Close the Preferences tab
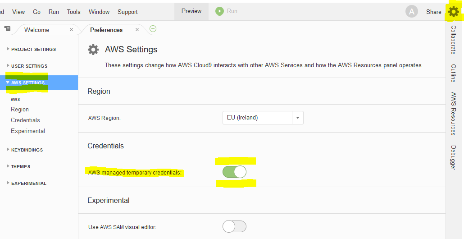Screen dimensions: 464x239 pyautogui.click(x=137, y=30)
